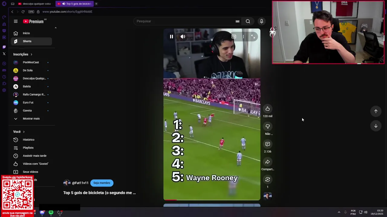Share the Short via Compartilhar icon
Viewport: 387px width, 217px height.
tap(268, 162)
